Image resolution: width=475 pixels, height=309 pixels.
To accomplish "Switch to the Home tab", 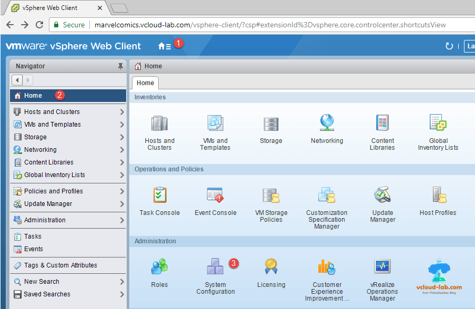I will coord(144,83).
